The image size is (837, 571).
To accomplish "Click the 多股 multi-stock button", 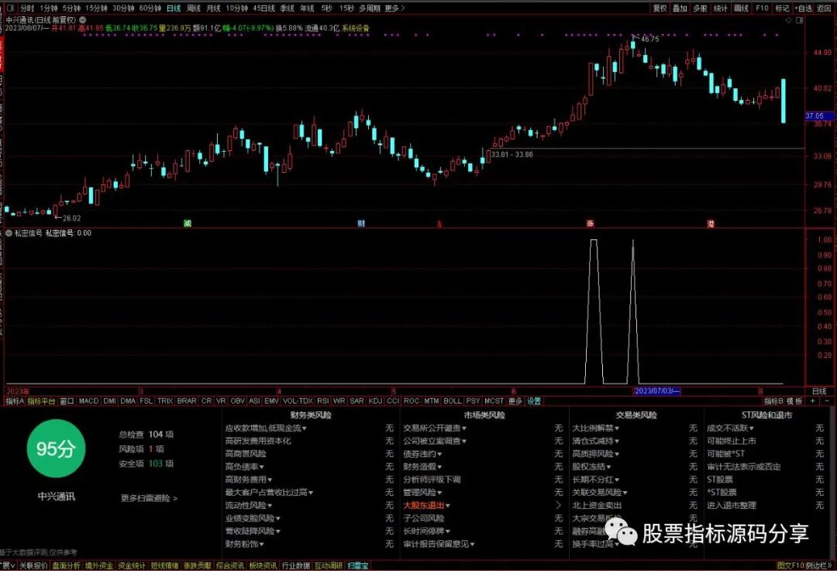I will (700, 8).
